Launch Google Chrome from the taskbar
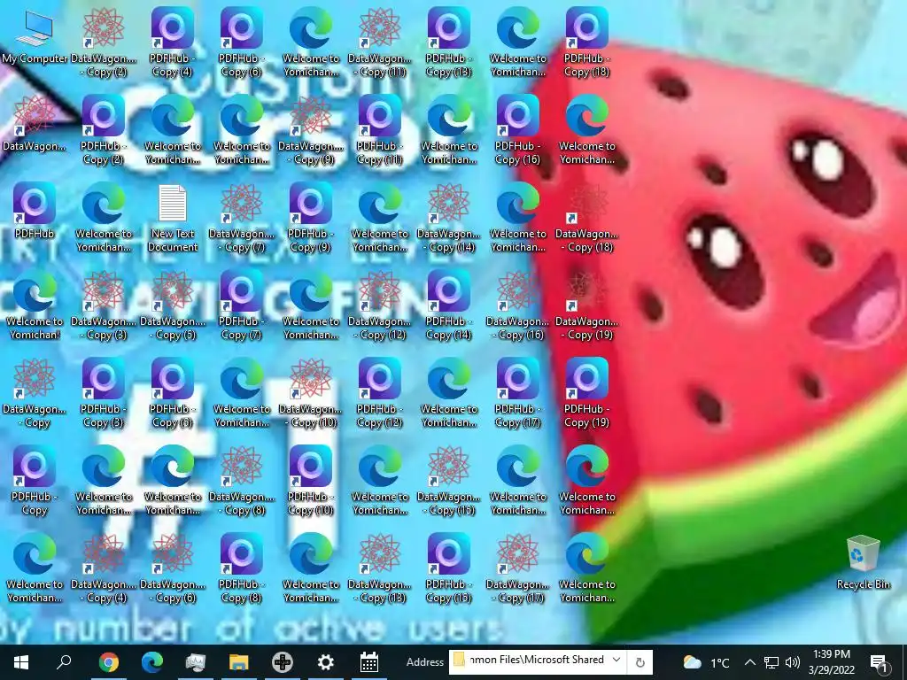 pyautogui.click(x=108, y=662)
